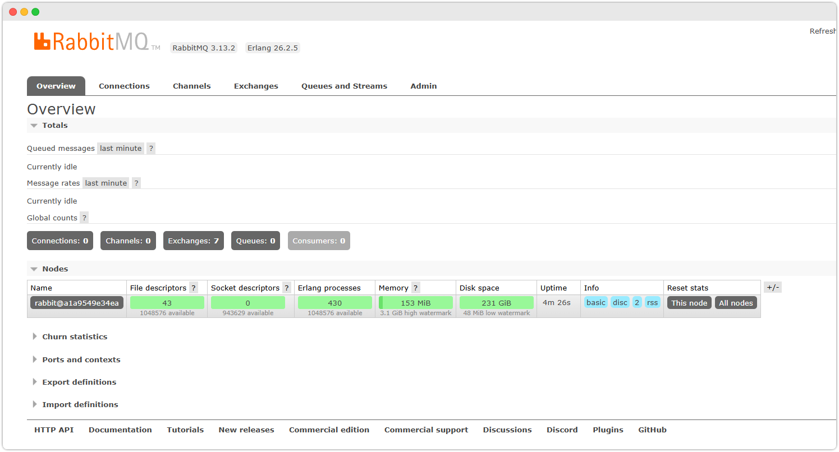The image size is (839, 452).
Task: Click the Reset stats column header
Action: tap(687, 288)
